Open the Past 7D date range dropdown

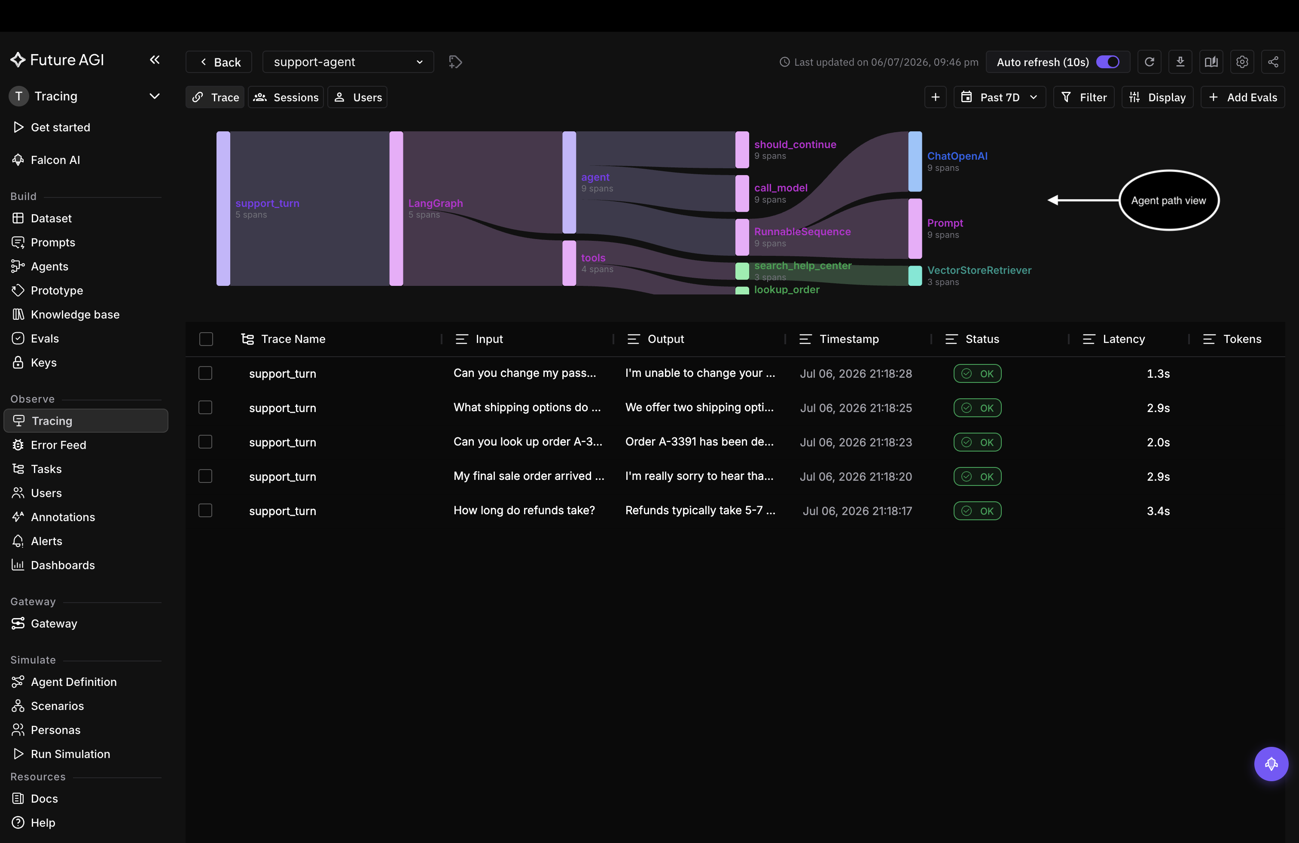(x=999, y=97)
